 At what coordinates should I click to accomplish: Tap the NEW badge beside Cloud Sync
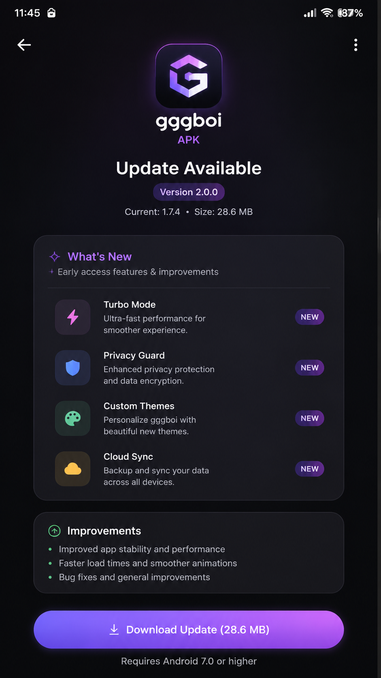(x=309, y=469)
